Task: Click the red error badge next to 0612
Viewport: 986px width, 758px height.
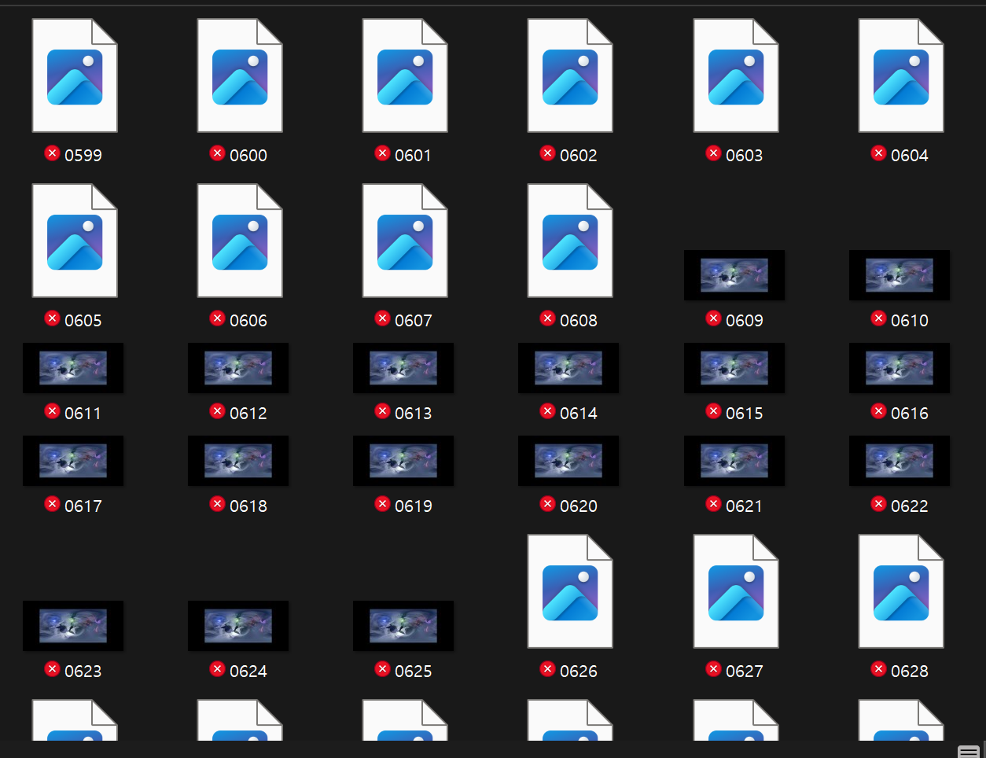Action: pyautogui.click(x=217, y=411)
